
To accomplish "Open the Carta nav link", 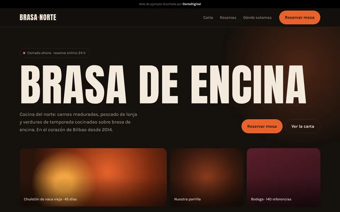I will tap(208, 18).
